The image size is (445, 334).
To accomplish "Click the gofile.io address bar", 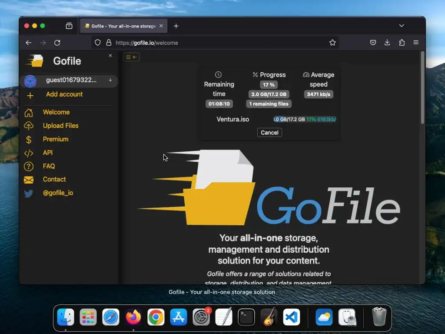I will (216, 43).
